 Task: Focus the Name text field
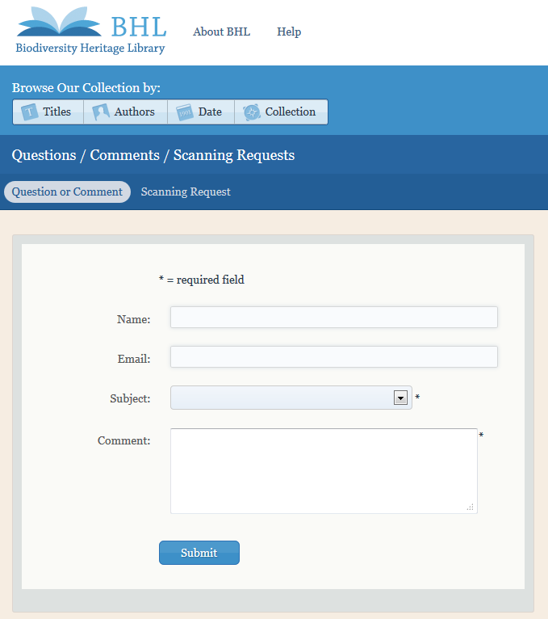click(333, 318)
